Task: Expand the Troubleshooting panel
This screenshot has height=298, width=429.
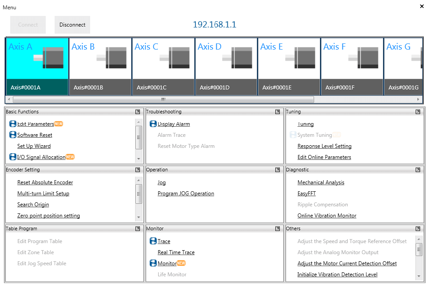Action: (278, 112)
